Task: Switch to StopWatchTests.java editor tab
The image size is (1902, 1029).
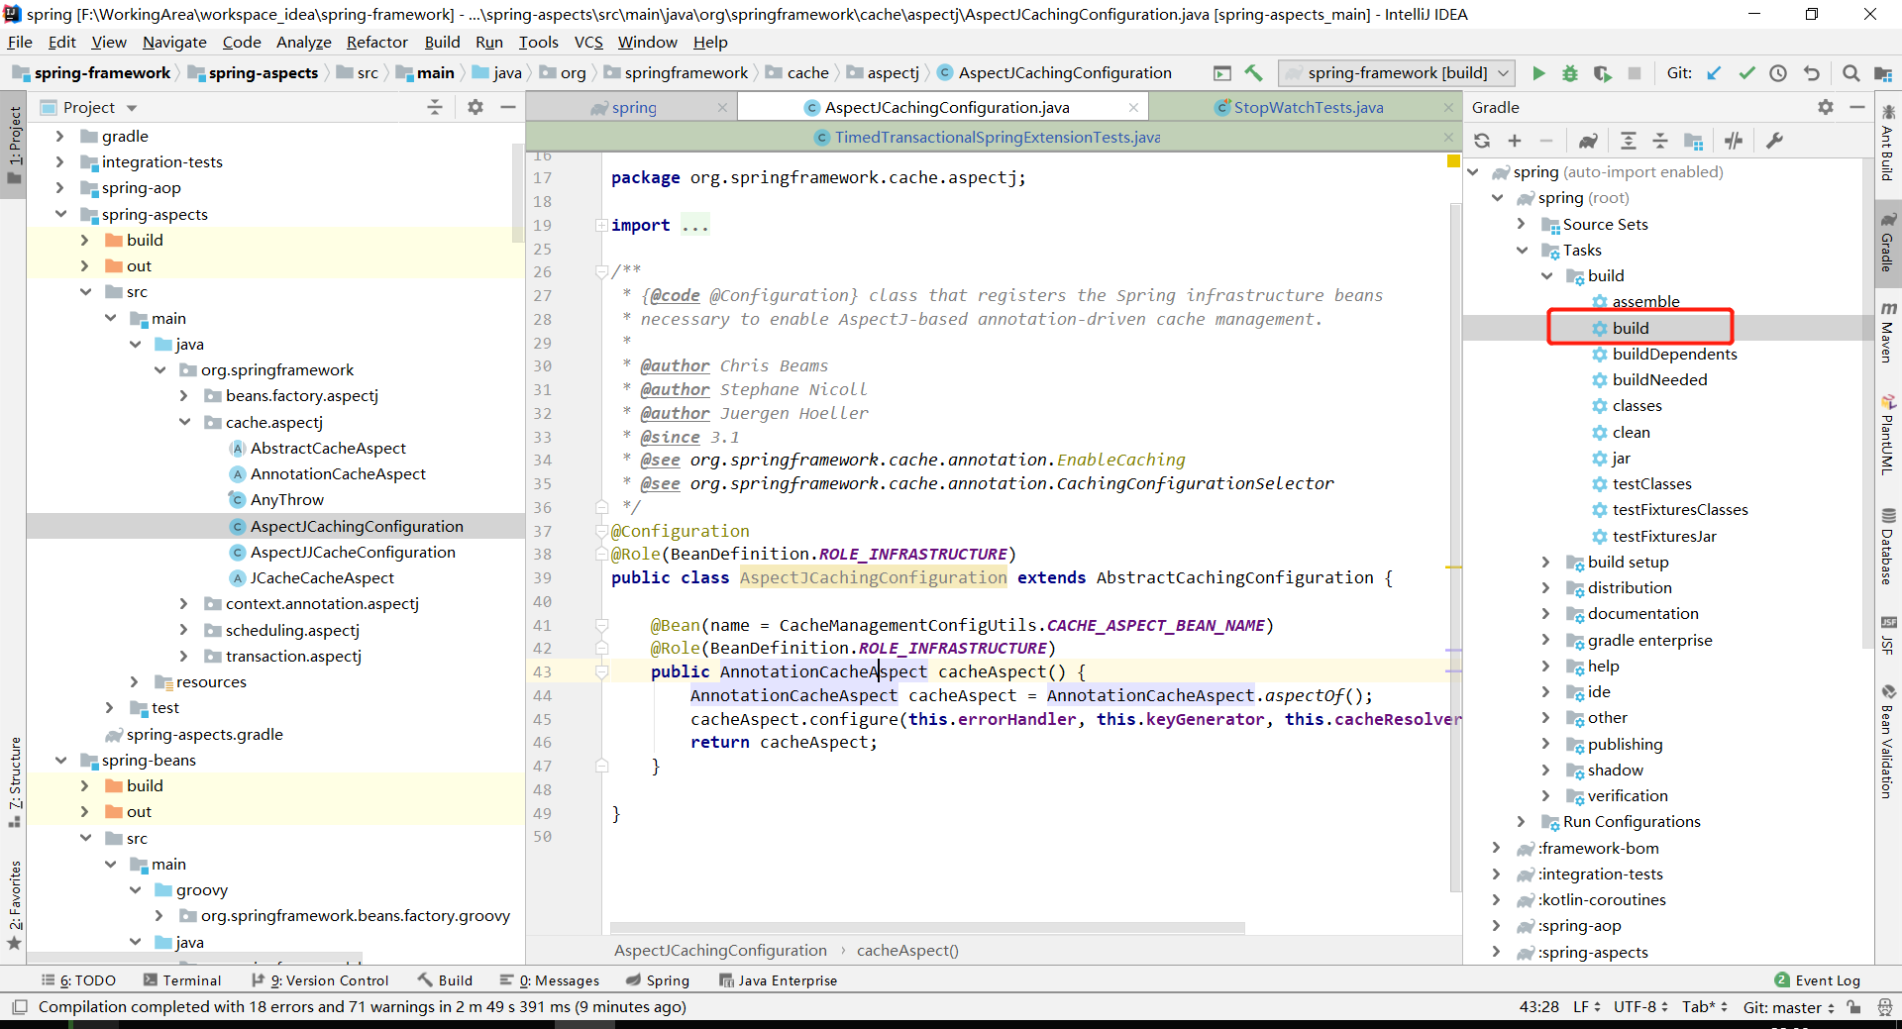Action: pos(1308,107)
